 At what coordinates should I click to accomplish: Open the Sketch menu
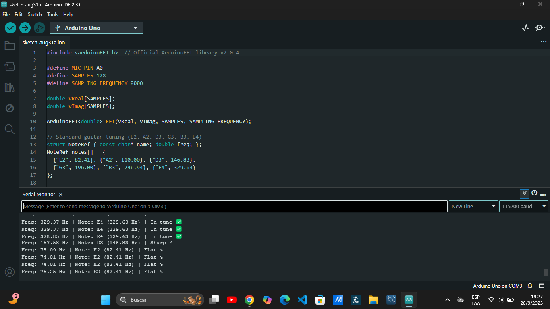point(35,14)
